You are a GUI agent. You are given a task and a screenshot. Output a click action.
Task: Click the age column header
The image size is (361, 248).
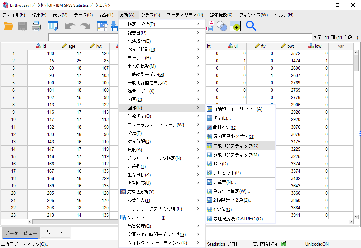coord(69,46)
